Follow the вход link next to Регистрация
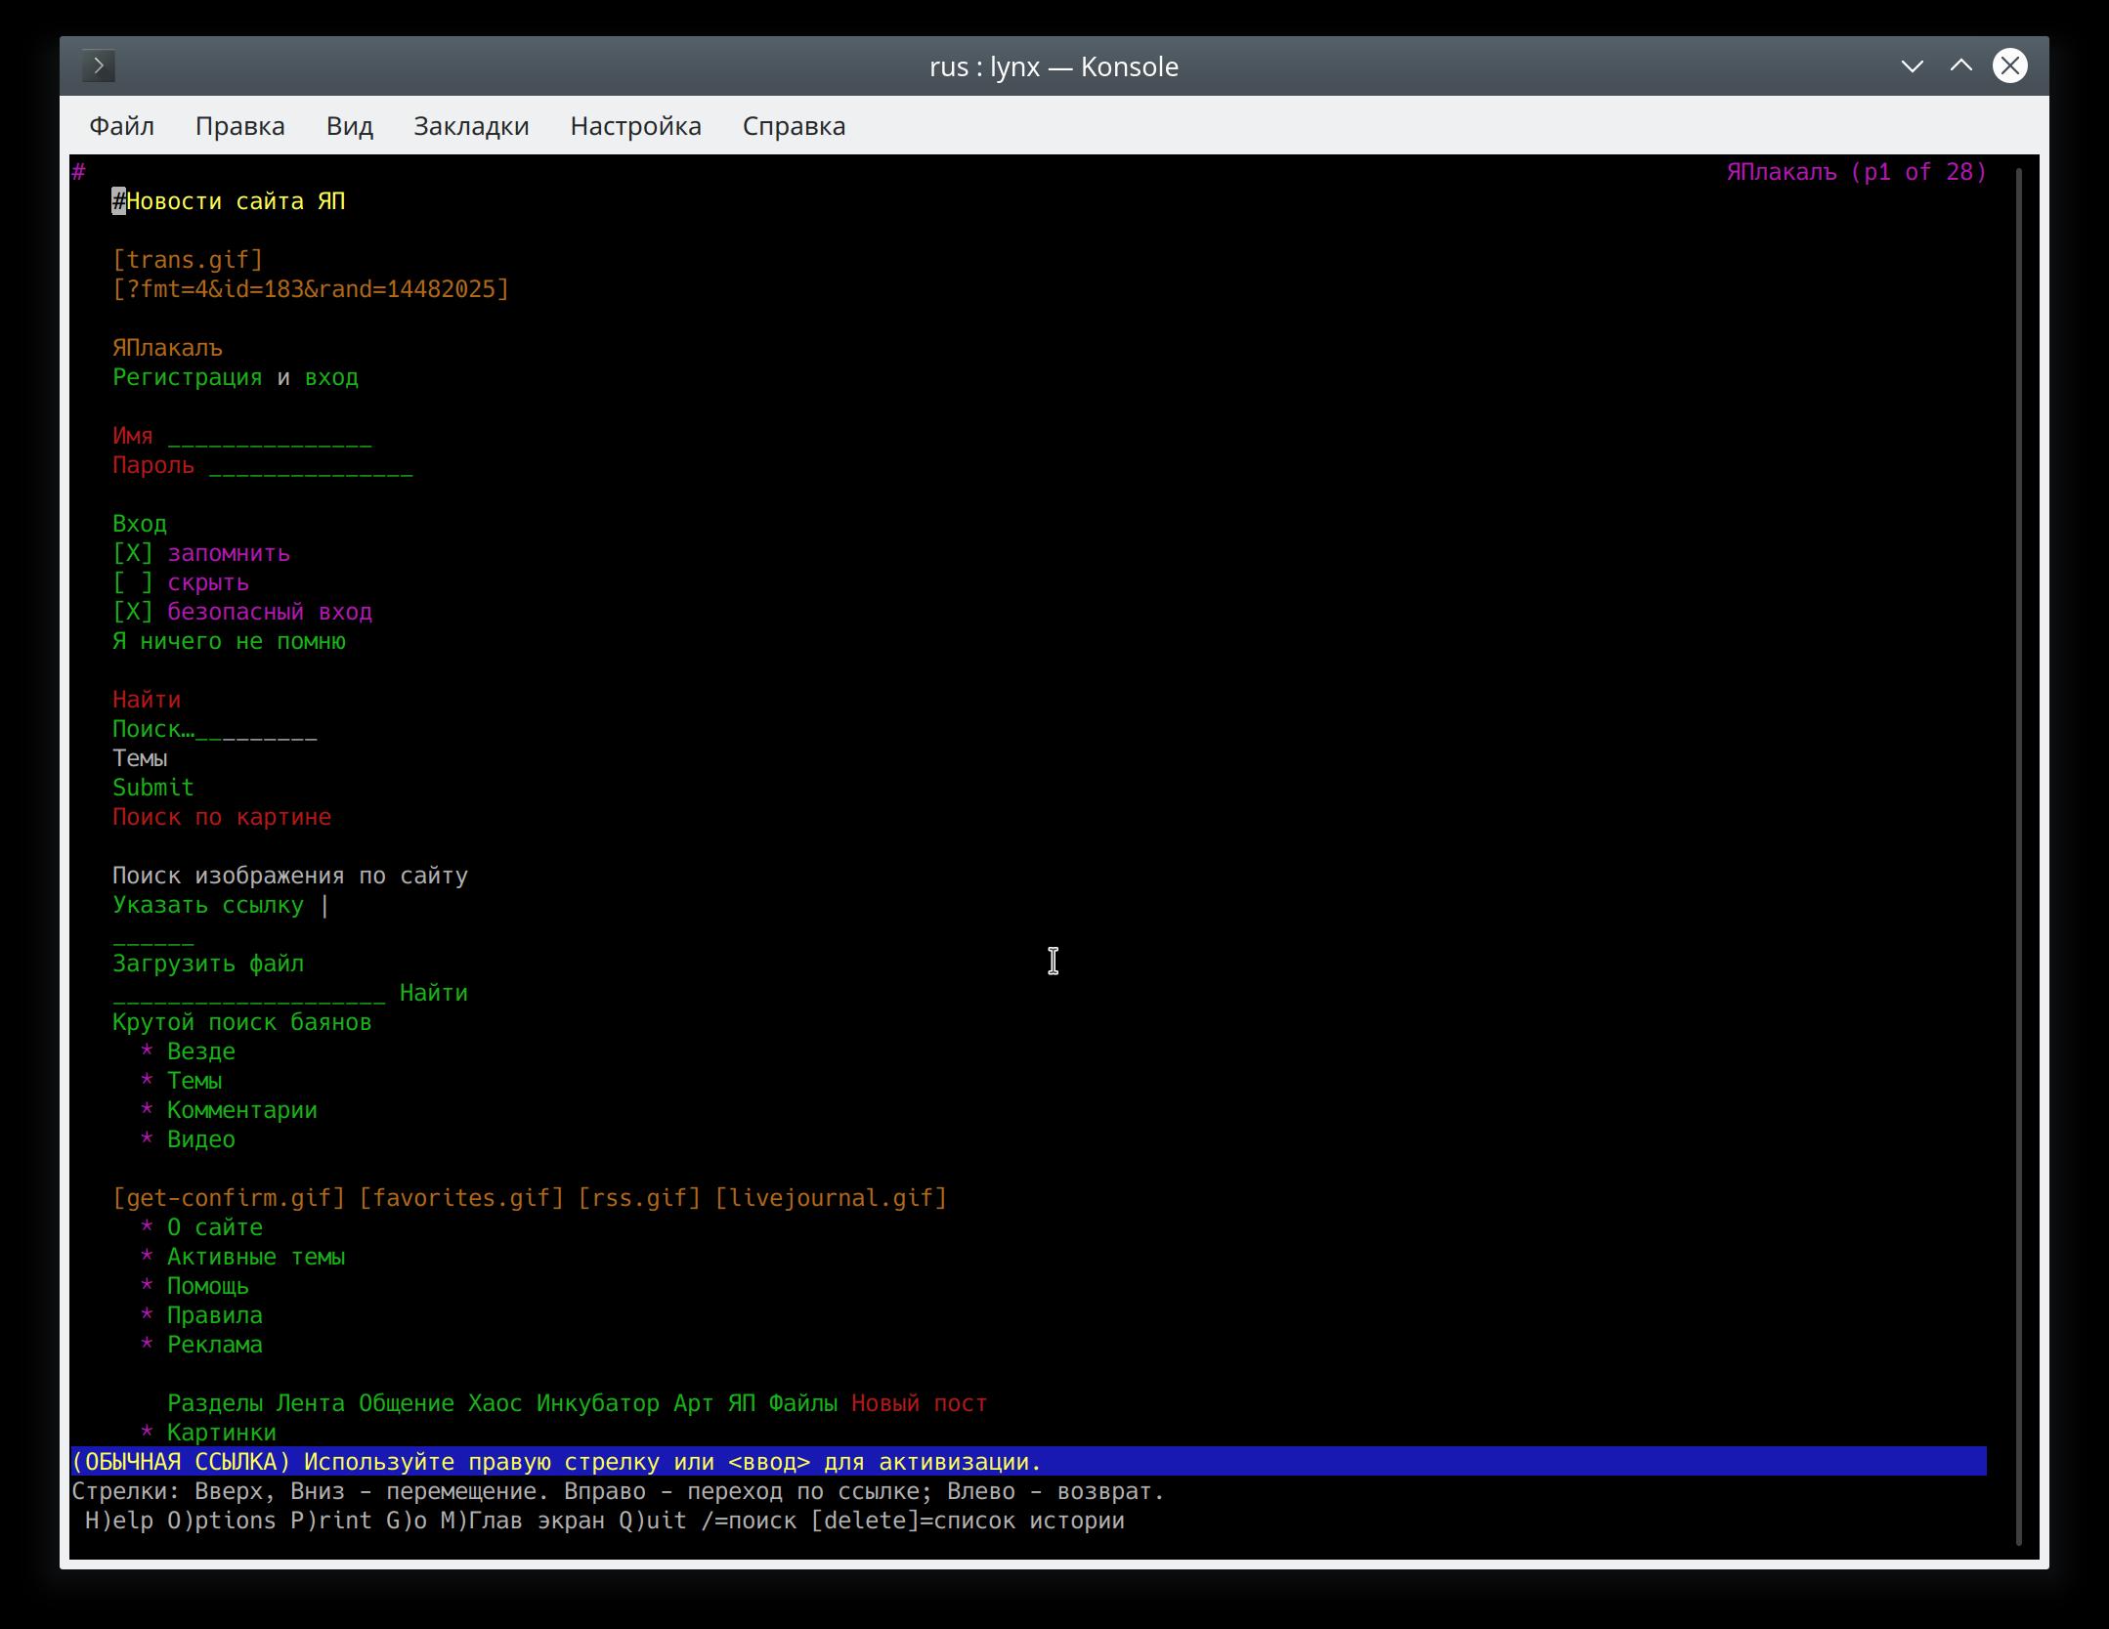2109x1629 pixels. pyautogui.click(x=331, y=377)
